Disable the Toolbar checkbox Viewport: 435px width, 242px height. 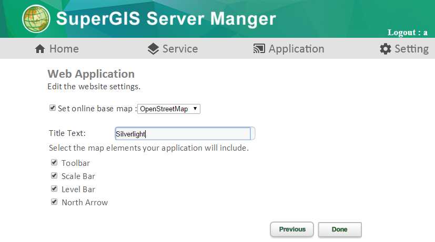pyautogui.click(x=54, y=162)
